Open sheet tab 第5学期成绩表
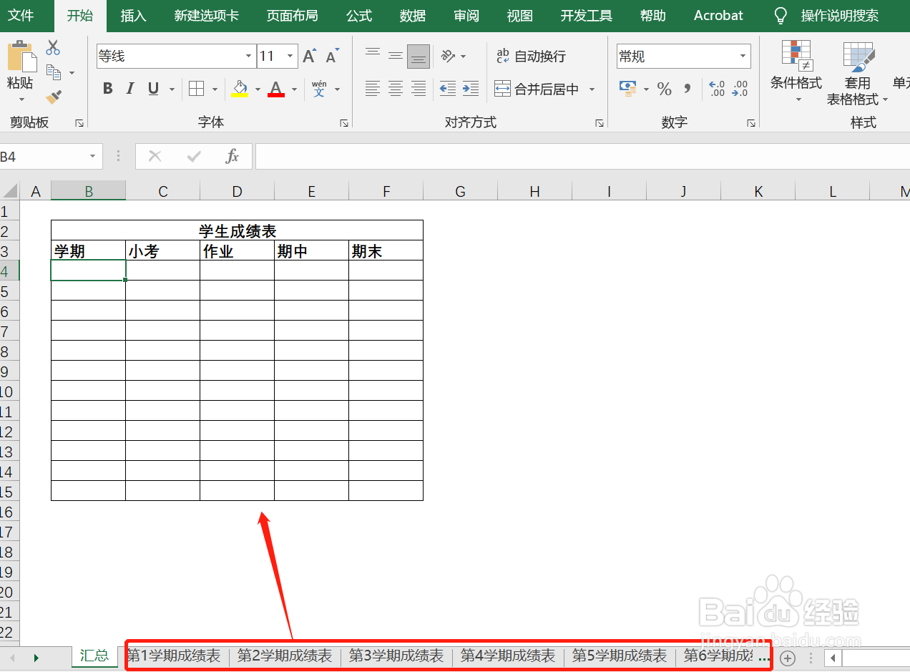 click(620, 656)
